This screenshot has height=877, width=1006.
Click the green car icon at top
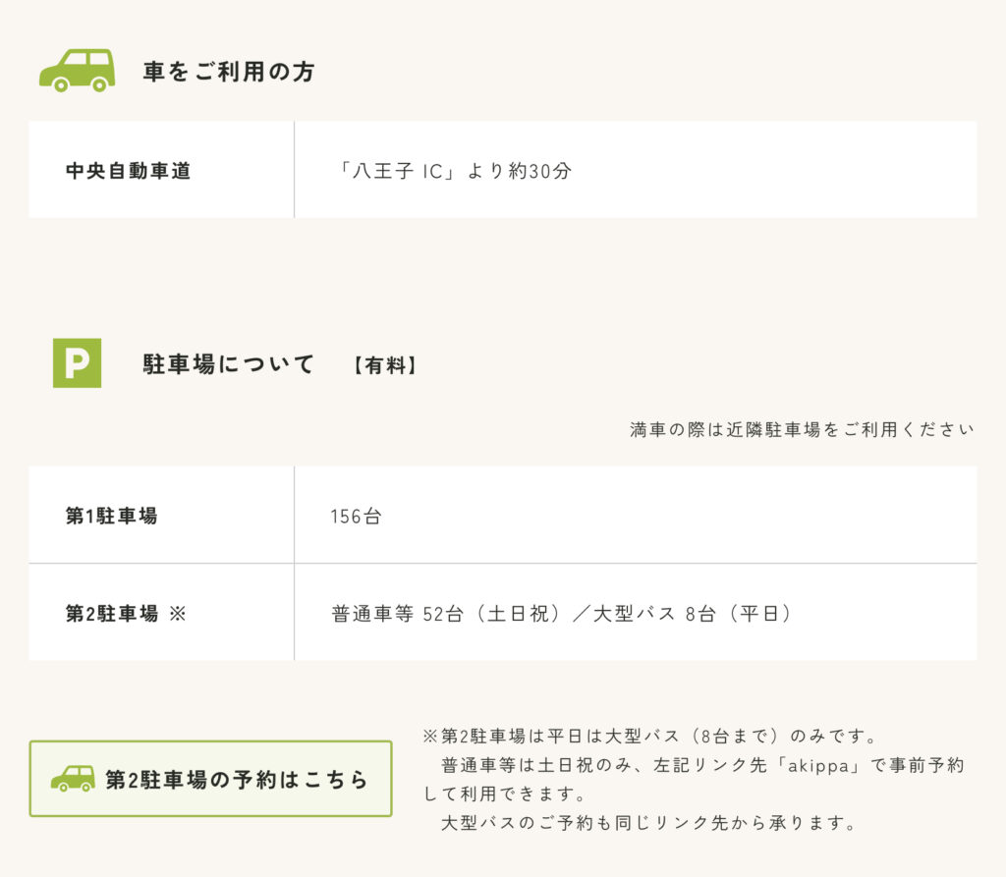point(77,71)
